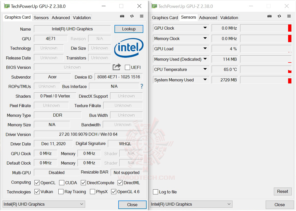
Task: Click the Driver Version field
Action: (x=88, y=134)
